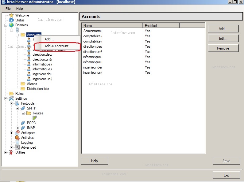Sort by the Name column header

click(x=112, y=26)
